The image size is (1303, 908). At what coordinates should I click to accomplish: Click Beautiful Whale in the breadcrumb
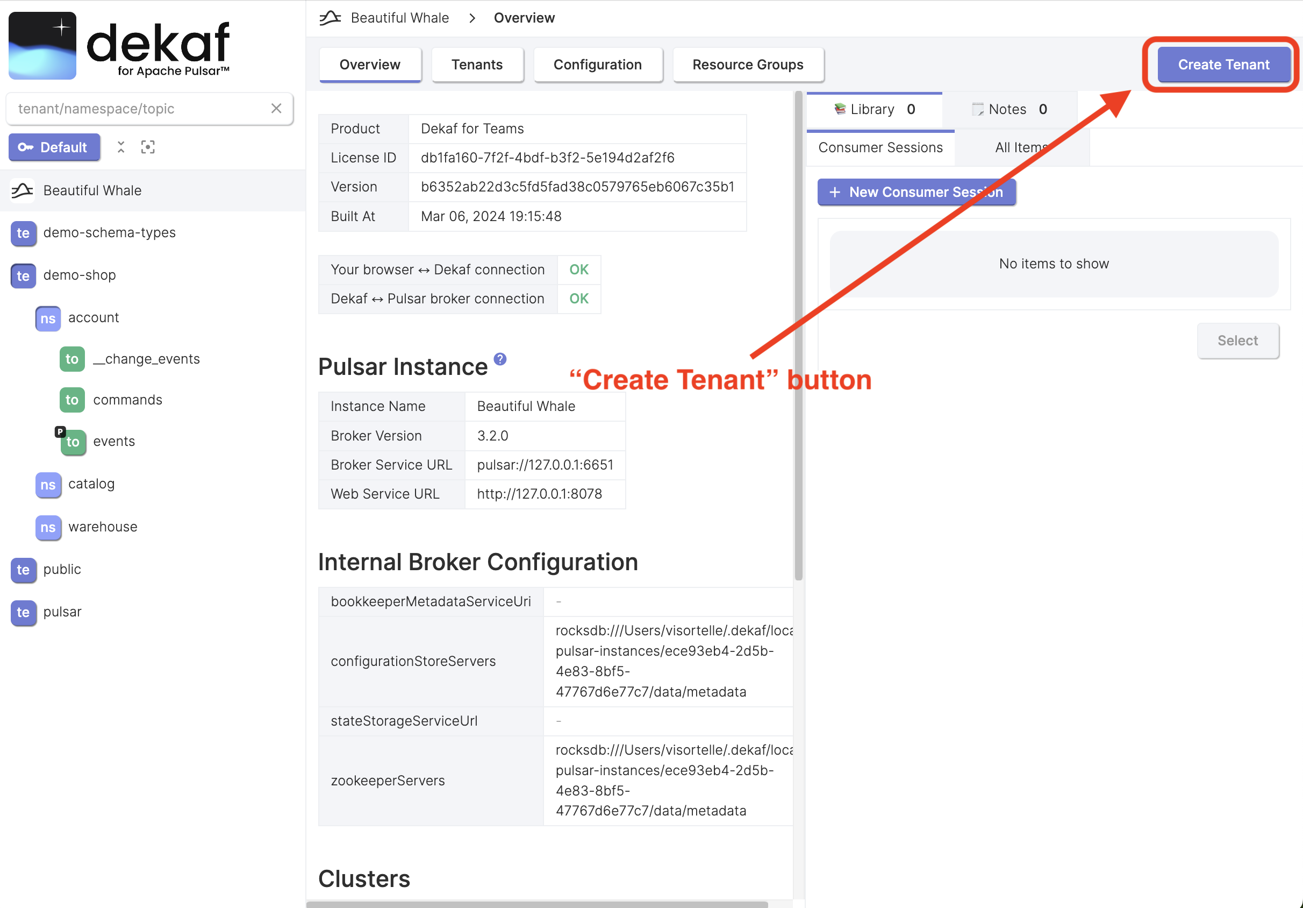399,18
